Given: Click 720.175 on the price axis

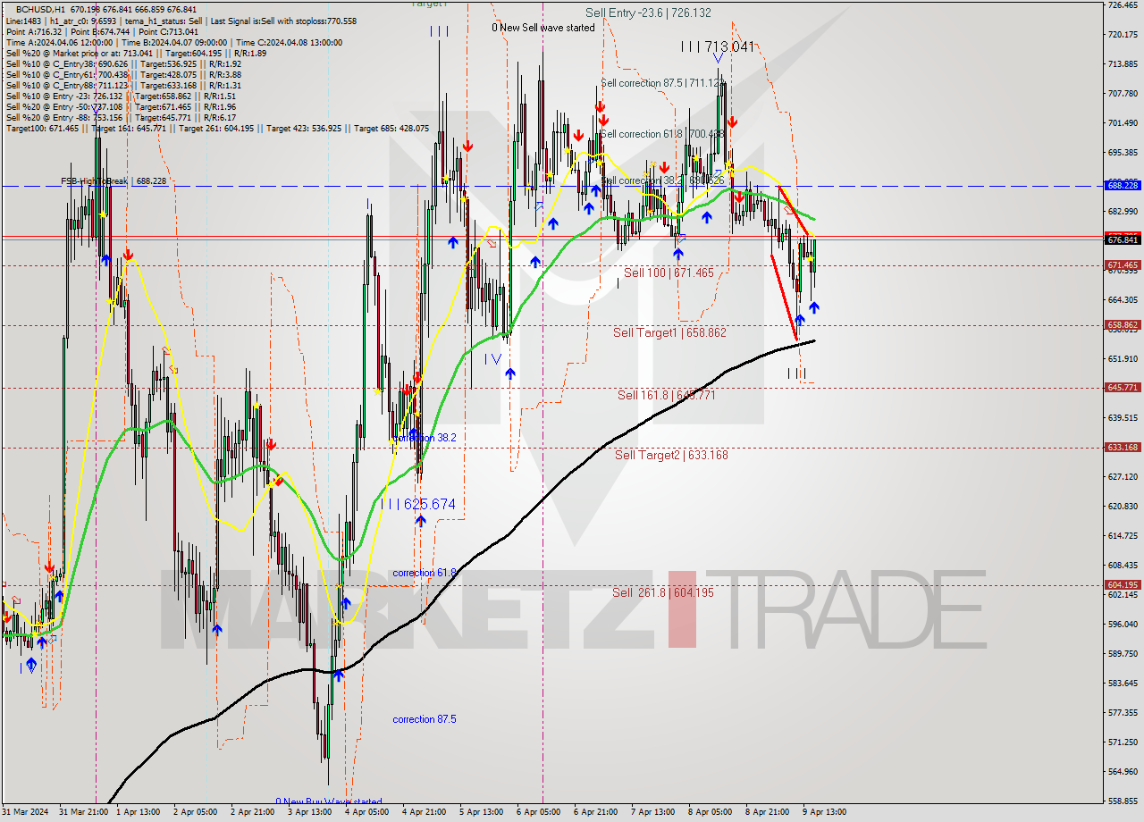Looking at the screenshot, I should click(1123, 35).
